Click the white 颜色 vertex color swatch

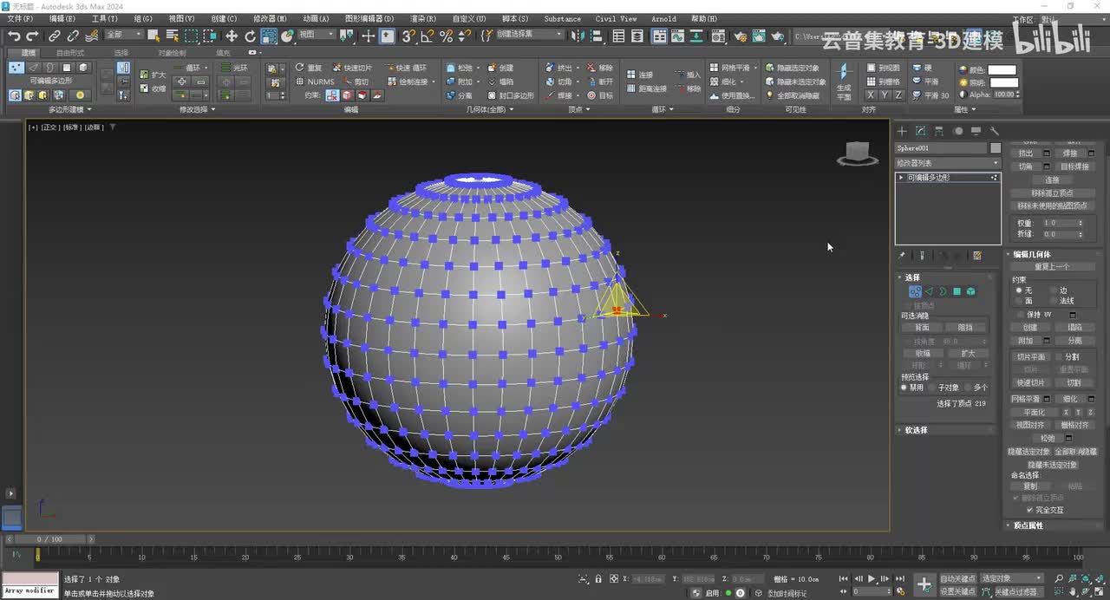click(x=1002, y=70)
